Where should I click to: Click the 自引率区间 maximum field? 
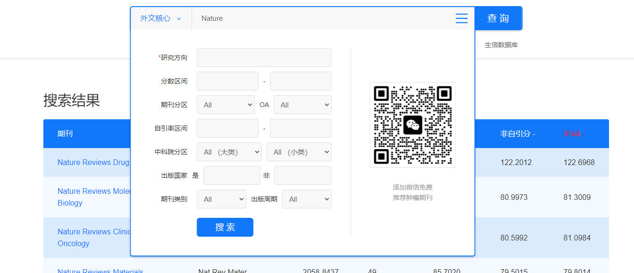tap(301, 128)
